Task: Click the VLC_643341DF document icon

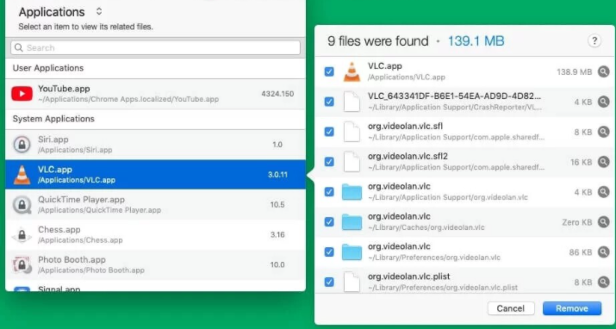Action: (x=352, y=102)
